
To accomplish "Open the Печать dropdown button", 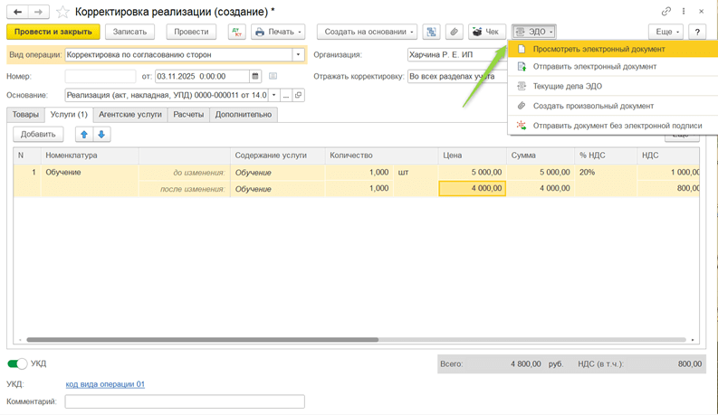I will pyautogui.click(x=278, y=32).
